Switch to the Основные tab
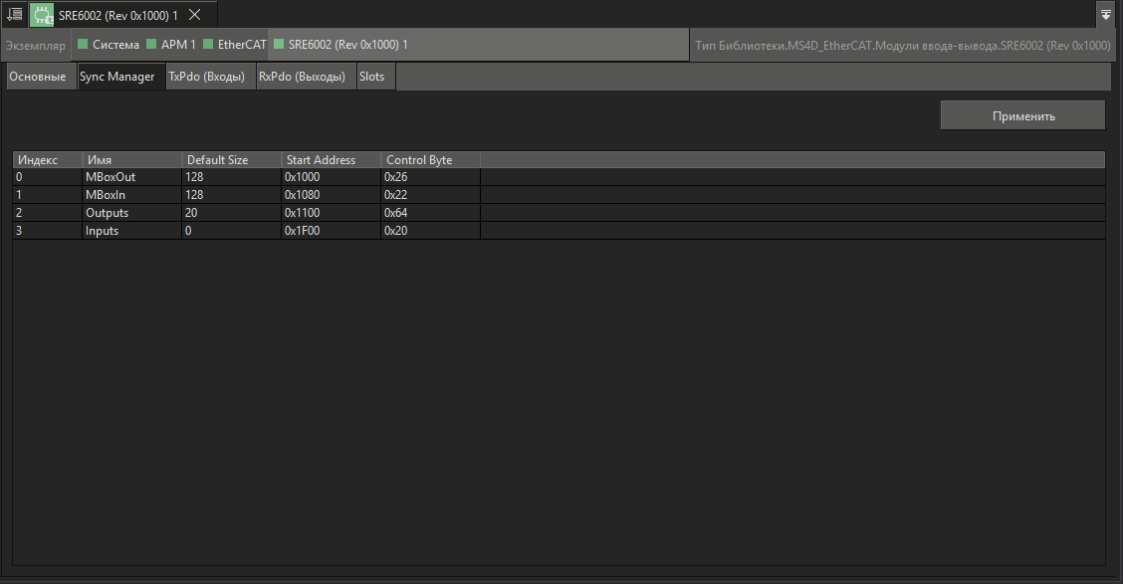This screenshot has height=584, width=1123. (x=42, y=77)
